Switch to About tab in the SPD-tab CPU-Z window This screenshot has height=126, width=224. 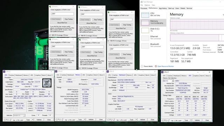tap(208, 76)
